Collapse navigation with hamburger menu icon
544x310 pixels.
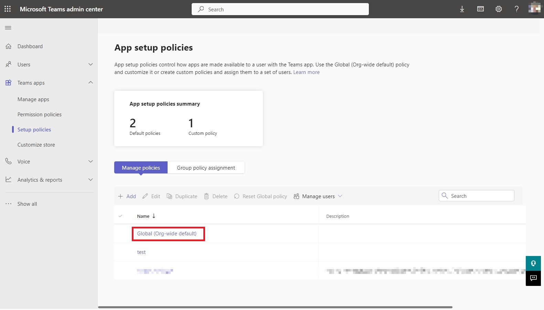point(8,28)
